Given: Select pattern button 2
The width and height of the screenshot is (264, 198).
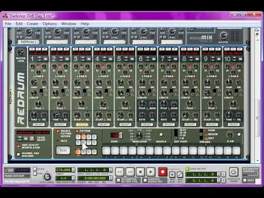Looking at the screenshot, I should [x=84, y=137].
